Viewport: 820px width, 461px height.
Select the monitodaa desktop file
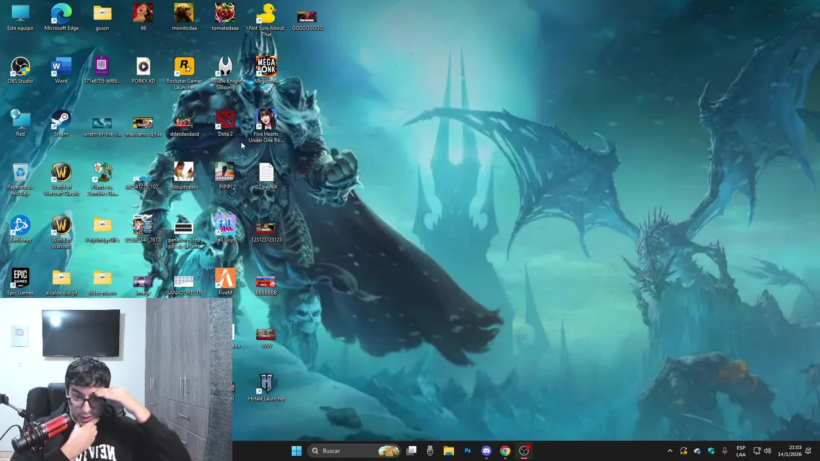184,17
